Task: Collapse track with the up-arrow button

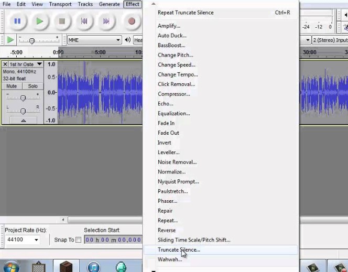Action: coord(23,121)
